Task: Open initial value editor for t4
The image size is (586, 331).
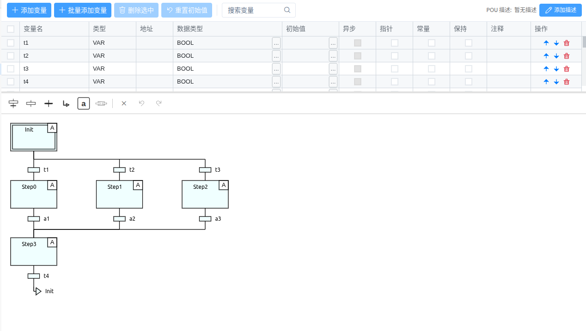Action: [333, 82]
